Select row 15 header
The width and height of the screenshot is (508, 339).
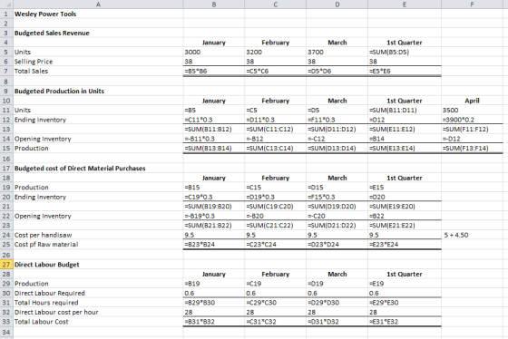click(x=6, y=149)
